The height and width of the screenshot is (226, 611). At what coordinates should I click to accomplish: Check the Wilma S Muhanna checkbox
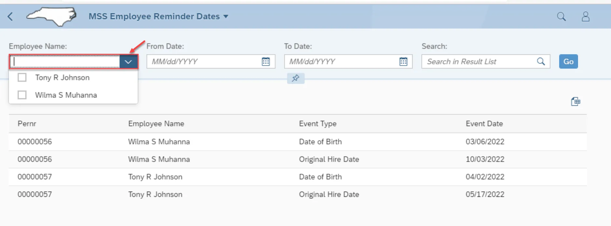22,95
